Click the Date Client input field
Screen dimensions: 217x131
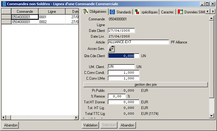(121, 31)
